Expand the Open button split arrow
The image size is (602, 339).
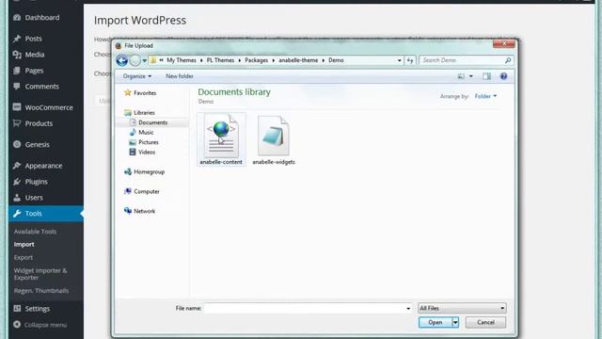pos(455,322)
